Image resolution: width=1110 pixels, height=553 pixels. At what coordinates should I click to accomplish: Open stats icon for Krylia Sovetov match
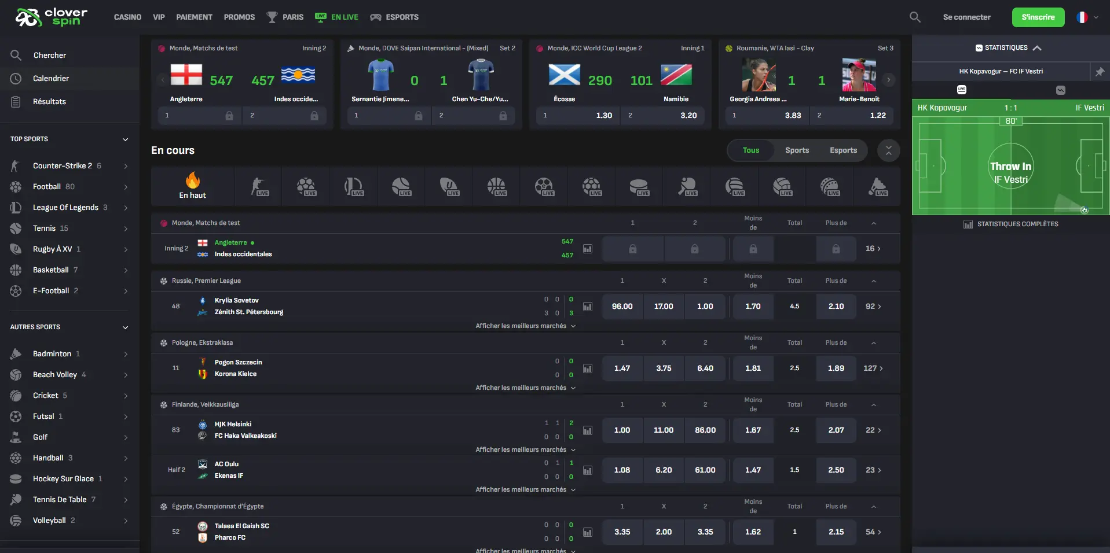588,307
